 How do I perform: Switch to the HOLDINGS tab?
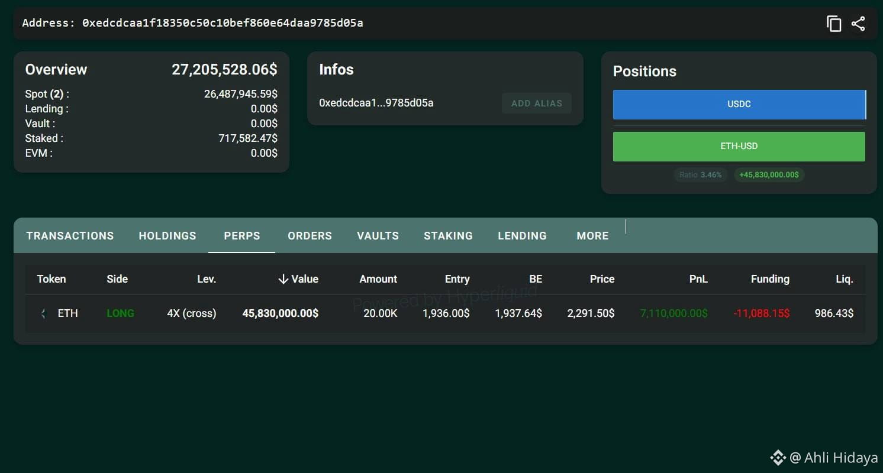click(167, 236)
